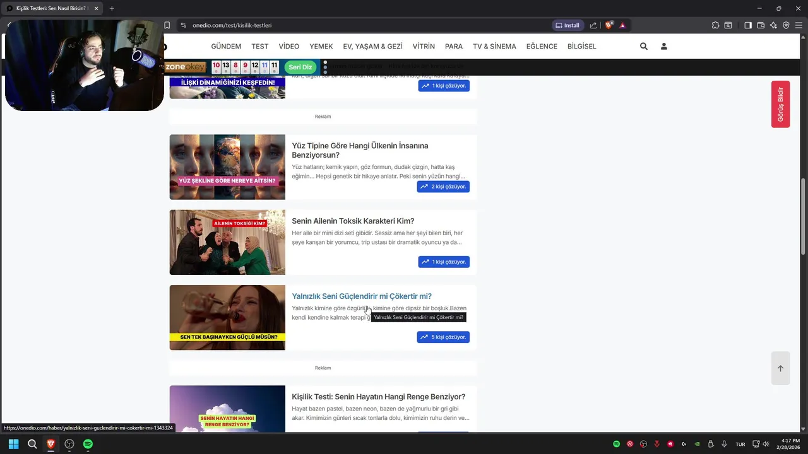Open the VİDEO menu item

tap(289, 46)
